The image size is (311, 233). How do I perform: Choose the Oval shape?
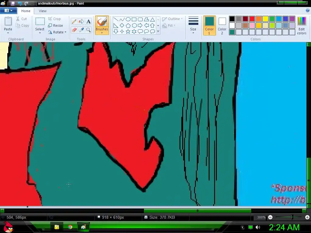coord(128,19)
